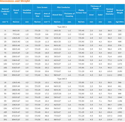Select the weight value '1372'
The width and height of the screenshot is (125, 122).
[x=120, y=64]
